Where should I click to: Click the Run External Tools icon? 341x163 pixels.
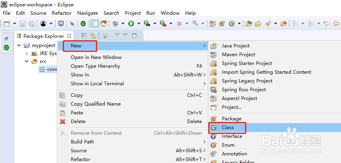(x=163, y=24)
